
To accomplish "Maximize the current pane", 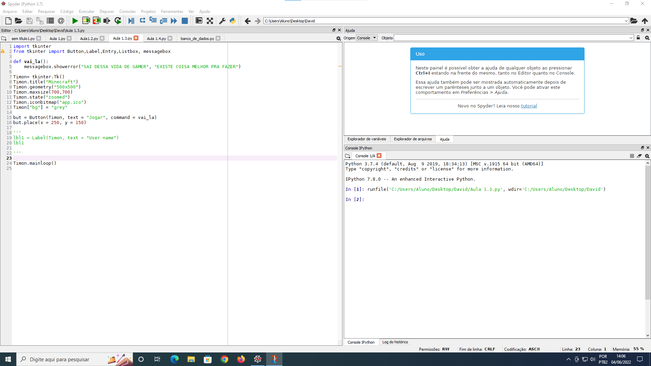I will coord(199,21).
